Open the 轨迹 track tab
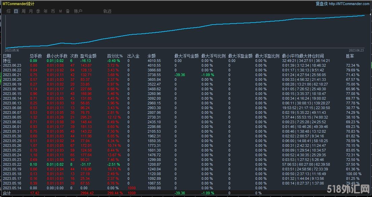Screen dimensions: 372x197 coord(107,11)
